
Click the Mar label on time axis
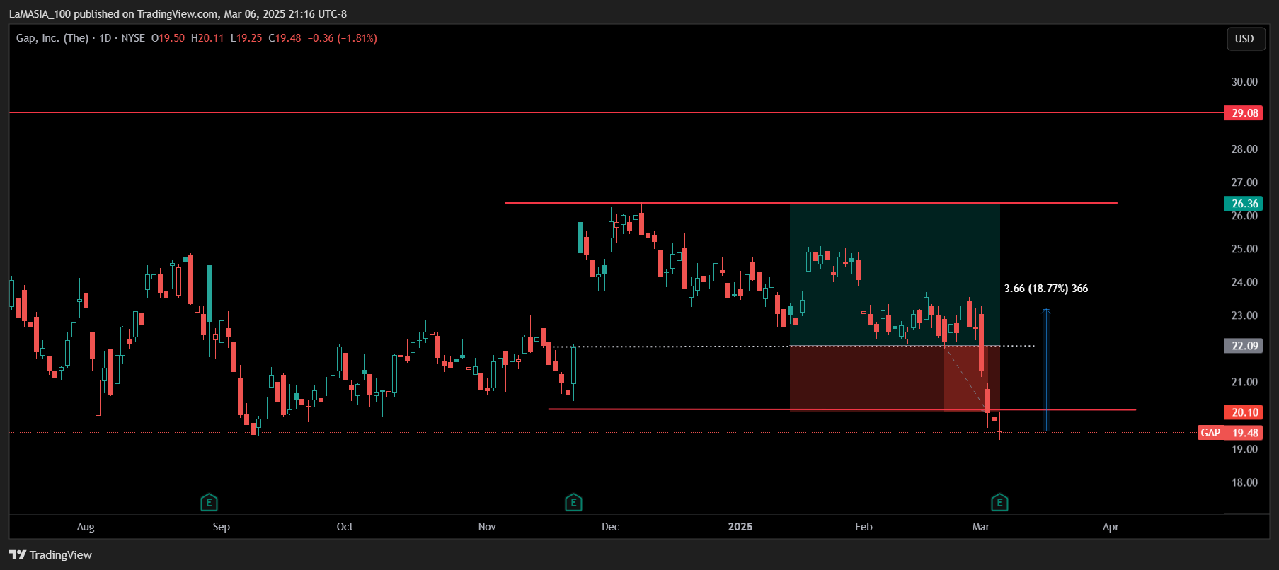pyautogui.click(x=981, y=527)
